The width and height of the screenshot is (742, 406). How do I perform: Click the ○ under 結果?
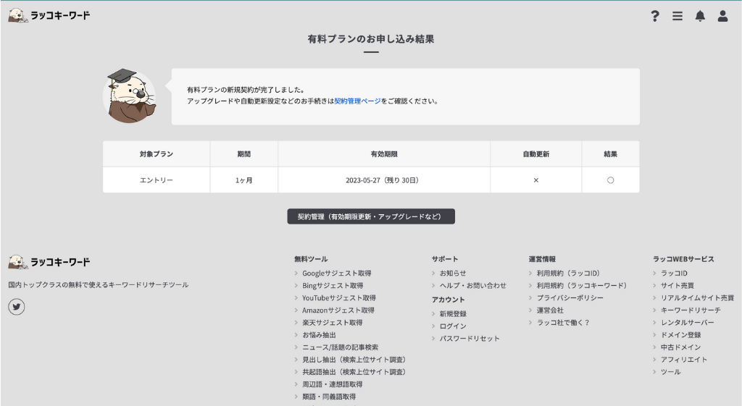point(610,180)
